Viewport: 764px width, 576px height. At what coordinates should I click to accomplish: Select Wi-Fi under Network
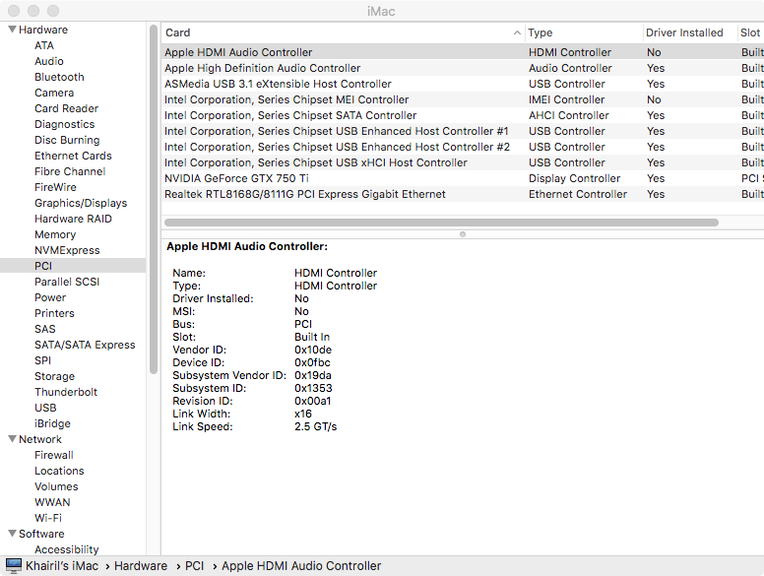[x=48, y=518]
